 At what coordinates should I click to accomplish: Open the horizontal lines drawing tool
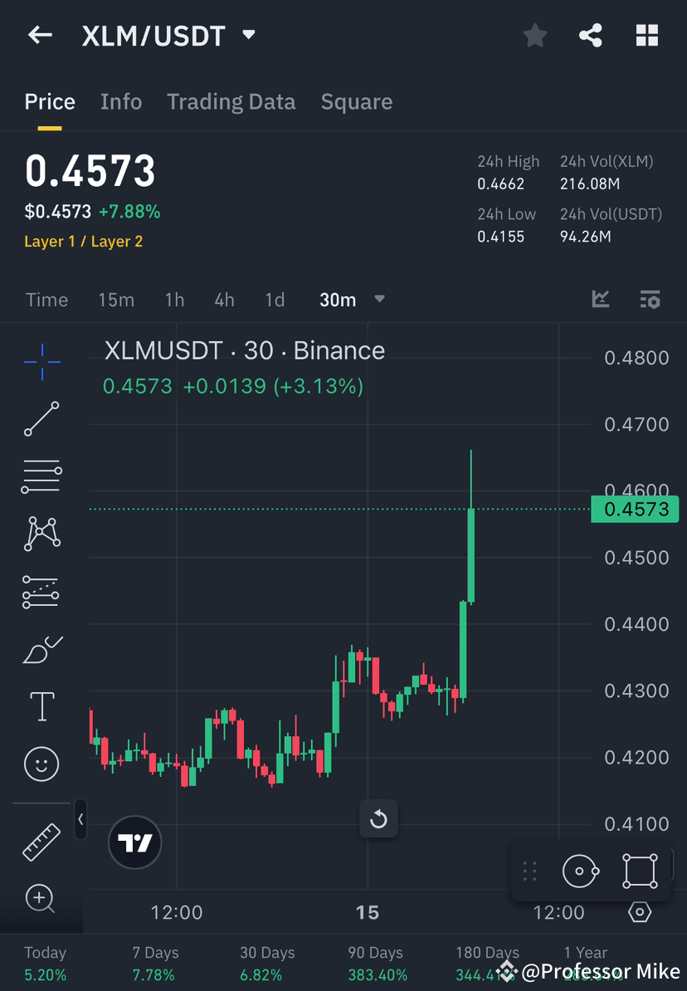41,476
